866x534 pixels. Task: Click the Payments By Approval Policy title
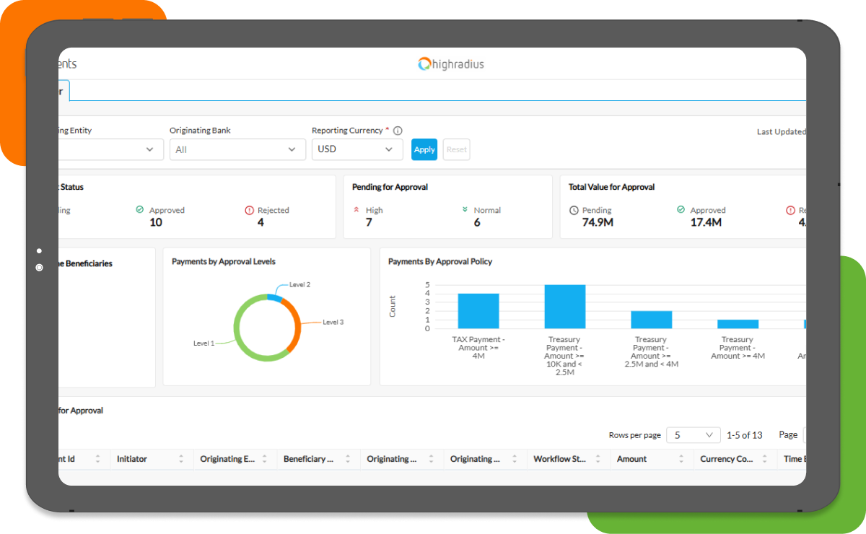tap(440, 261)
